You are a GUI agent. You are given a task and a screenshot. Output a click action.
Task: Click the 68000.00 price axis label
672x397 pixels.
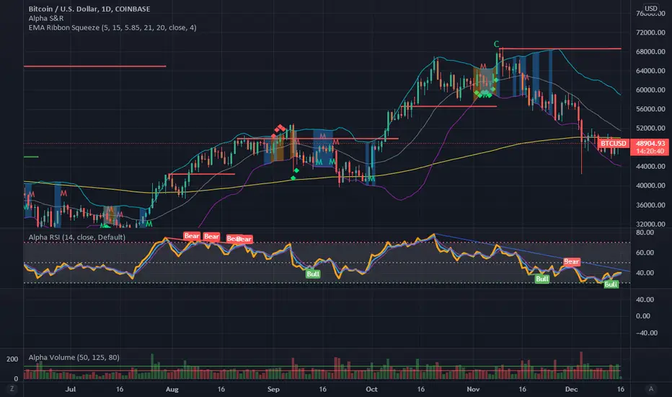(650, 51)
